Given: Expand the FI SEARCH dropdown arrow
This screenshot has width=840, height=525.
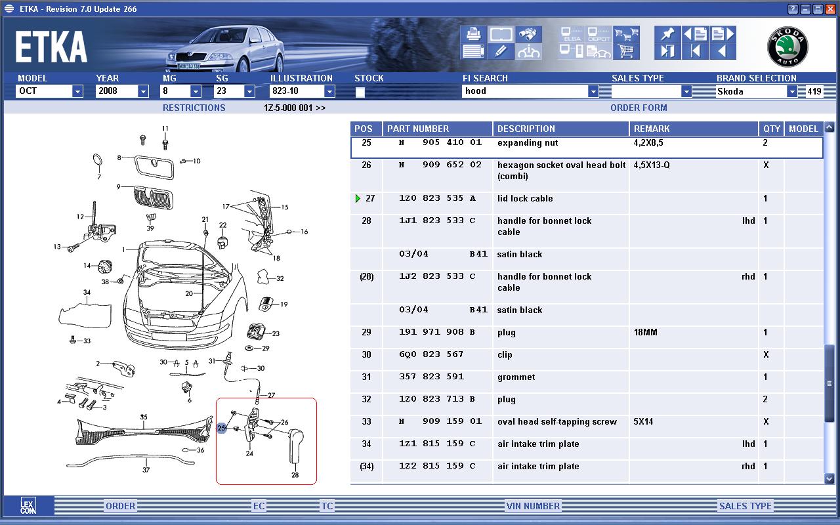Looking at the screenshot, I should [593, 91].
